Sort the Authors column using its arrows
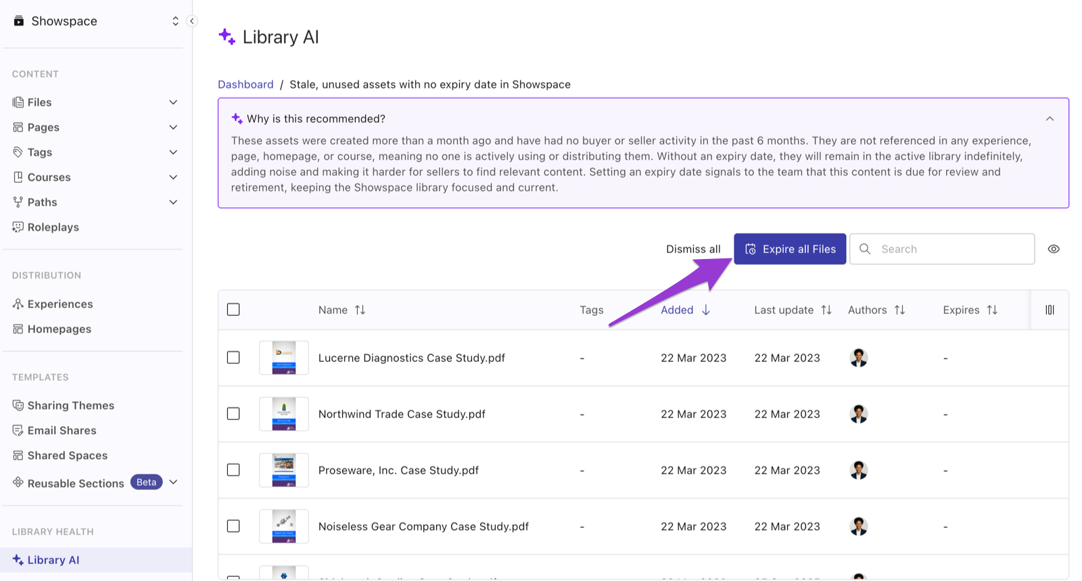1082x581 pixels. click(x=899, y=310)
